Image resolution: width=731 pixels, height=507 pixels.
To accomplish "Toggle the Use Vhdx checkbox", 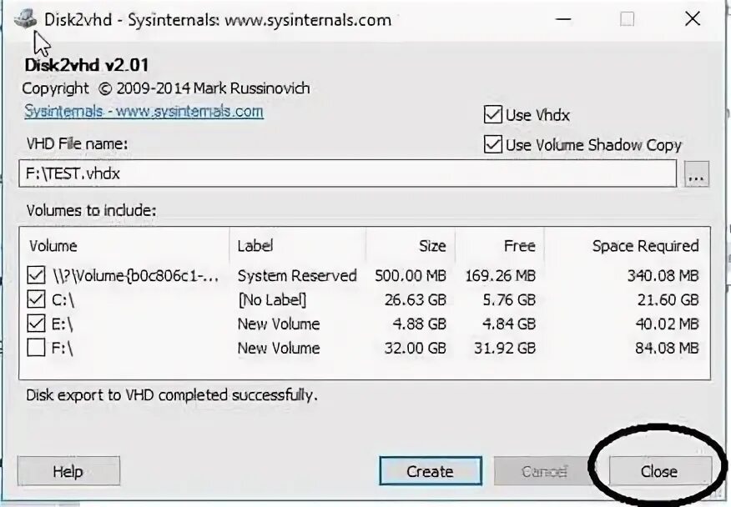I will click(493, 114).
